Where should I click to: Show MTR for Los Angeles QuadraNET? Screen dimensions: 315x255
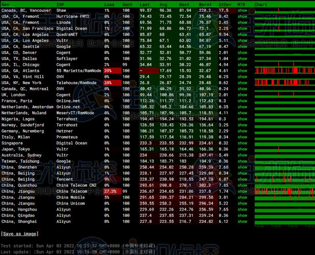click(x=242, y=35)
